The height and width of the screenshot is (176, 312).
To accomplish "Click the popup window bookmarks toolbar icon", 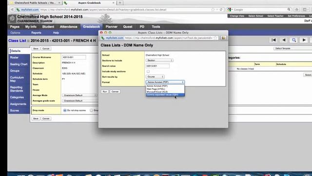I will [x=223, y=38].
